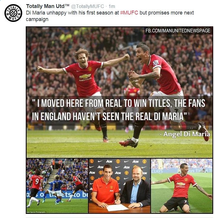Image resolution: width=215 pixels, height=218 pixels.
Task: Open the Totally Man Utd display name
Action: 48,6
